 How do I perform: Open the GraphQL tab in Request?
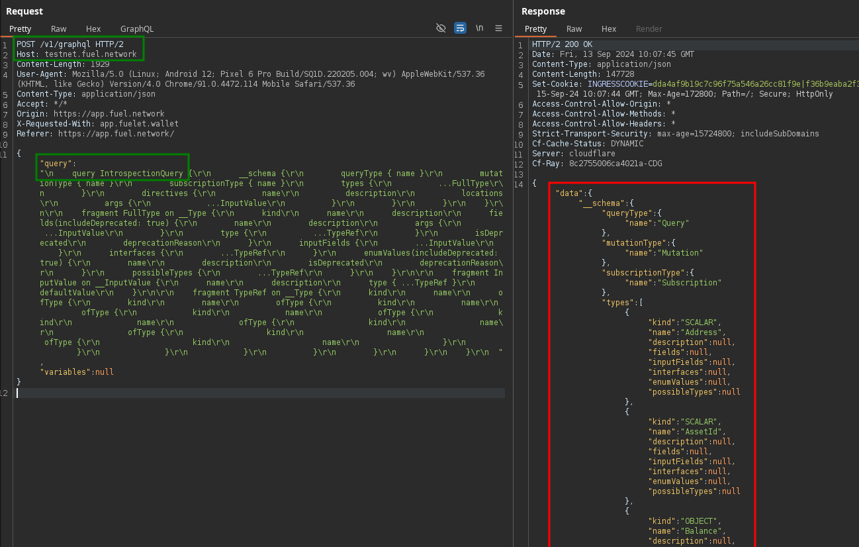click(x=137, y=29)
